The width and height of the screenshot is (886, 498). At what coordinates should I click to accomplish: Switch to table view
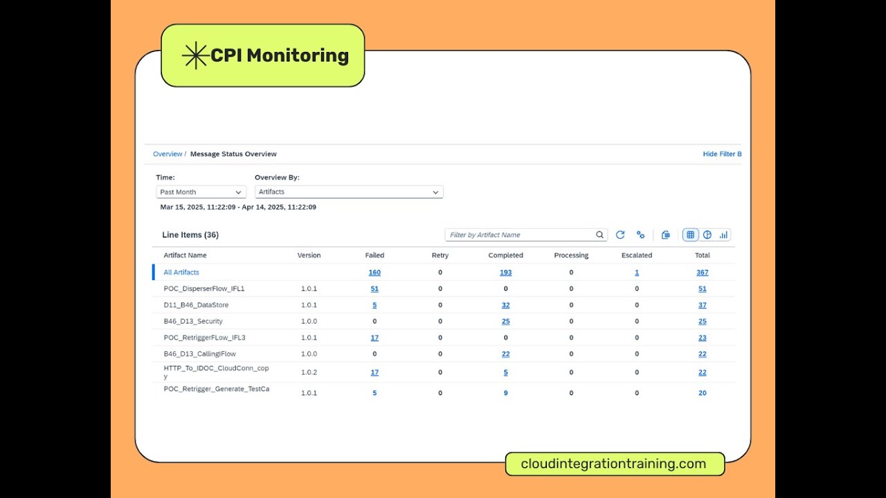[x=690, y=235]
